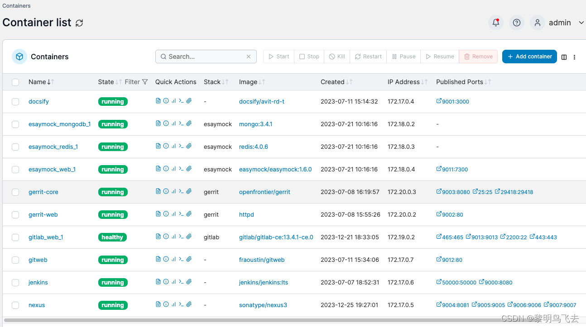The height and width of the screenshot is (327, 586).
Task: Open logs for gitlab_web_1
Action: coord(158,237)
